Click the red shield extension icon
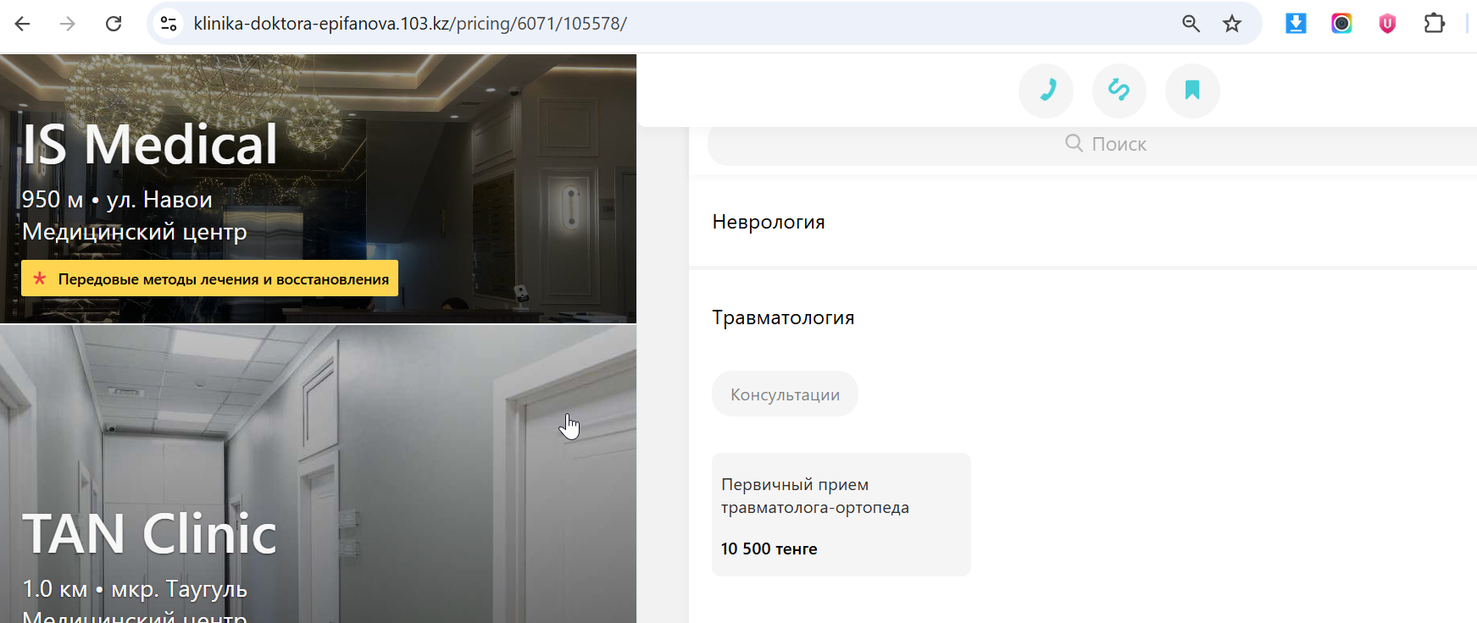Viewport: 1477px width, 623px height. [x=1387, y=24]
